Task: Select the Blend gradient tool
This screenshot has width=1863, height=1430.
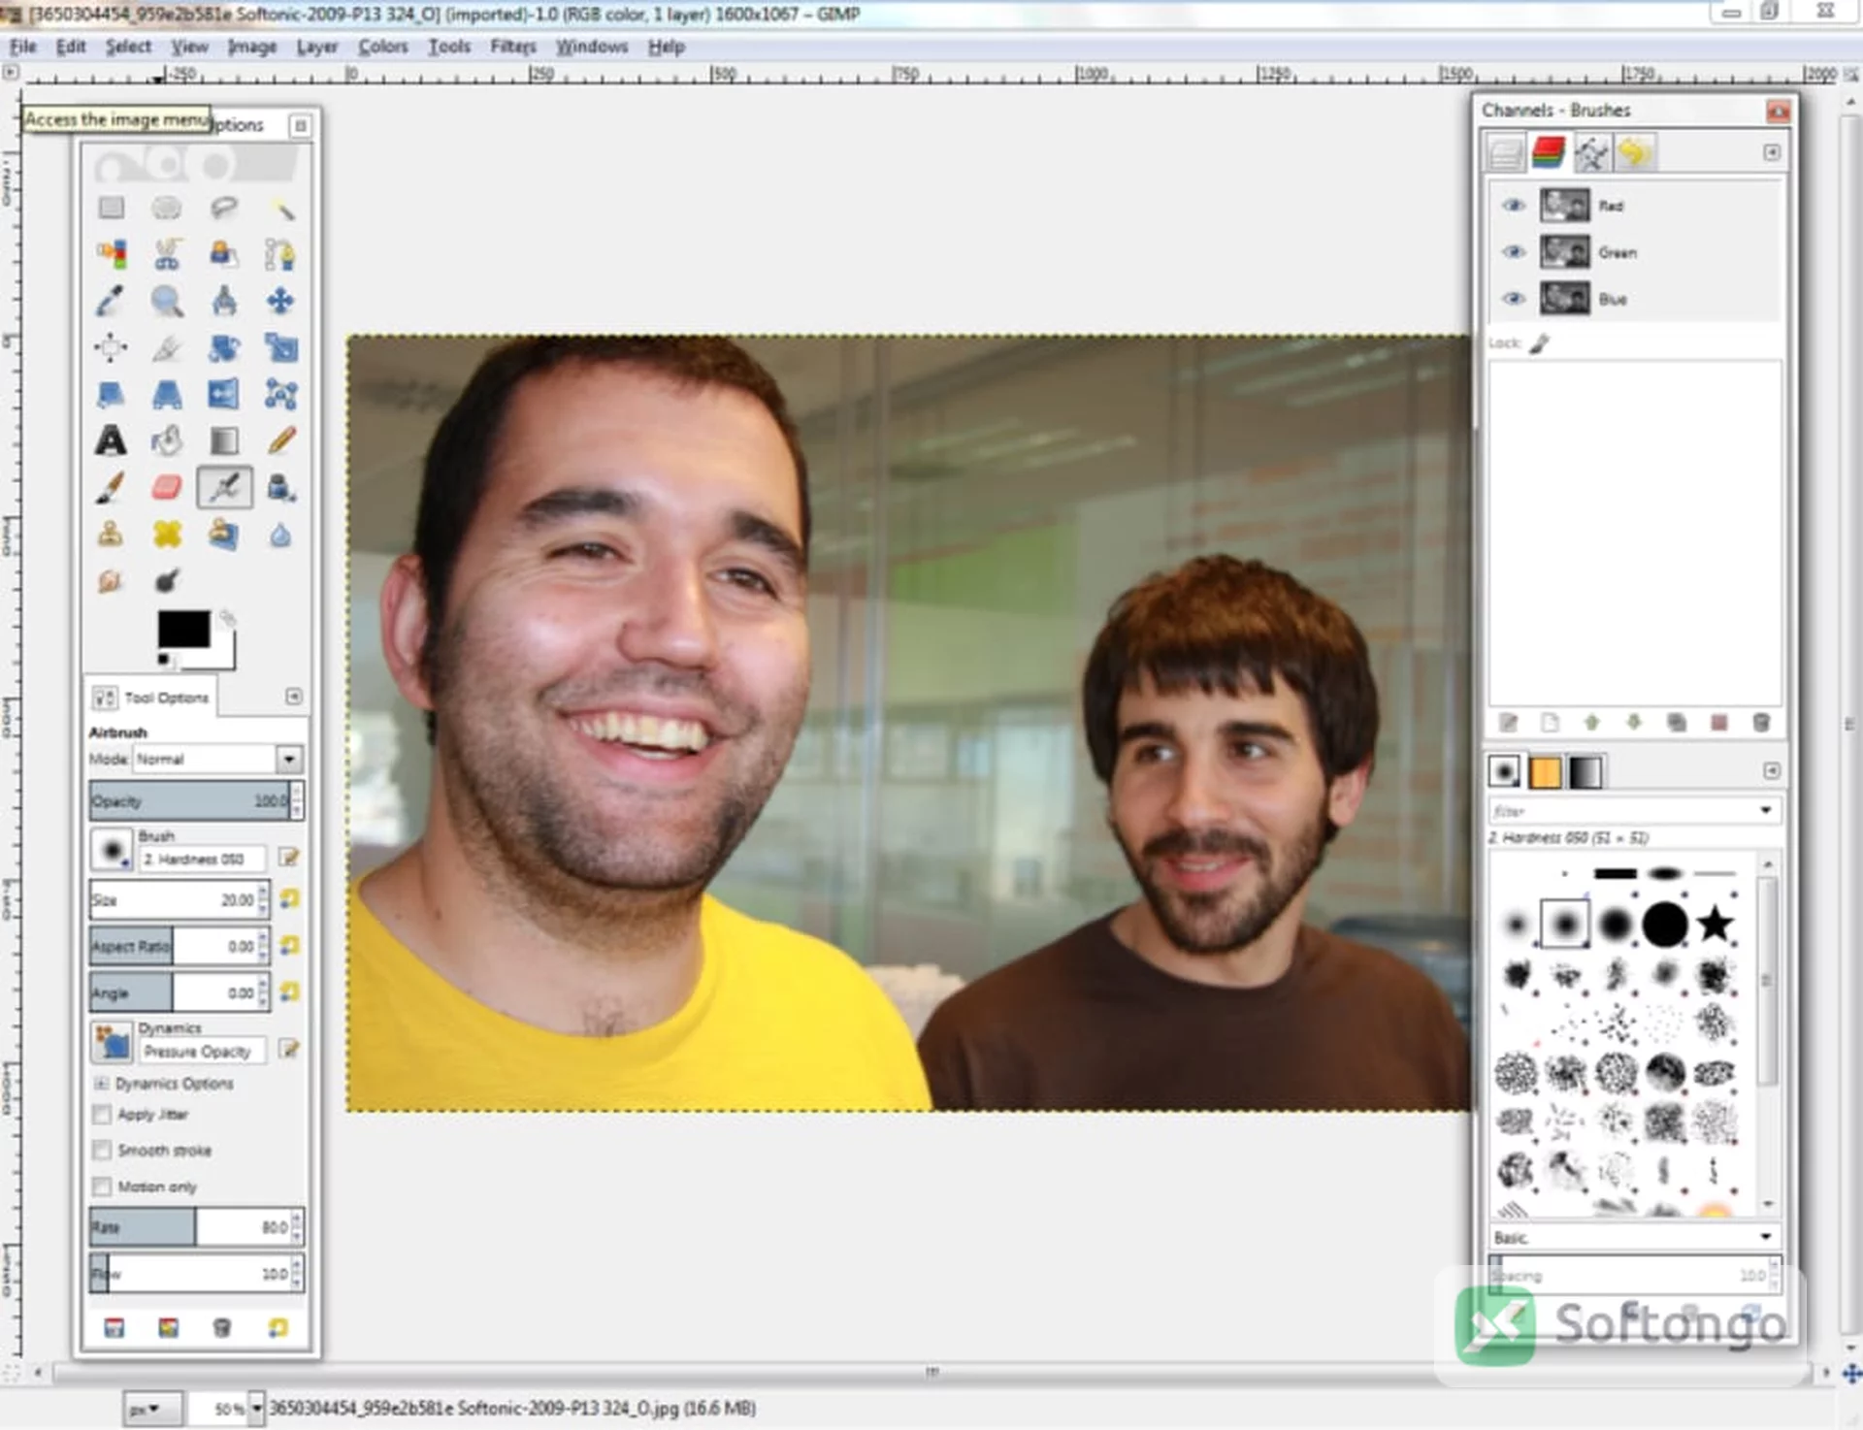Action: pos(224,441)
